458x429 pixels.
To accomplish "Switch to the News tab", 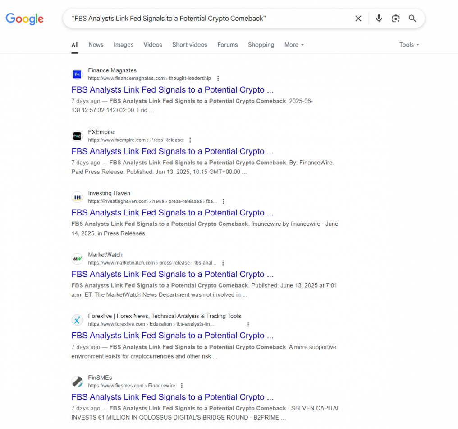I will click(x=96, y=45).
